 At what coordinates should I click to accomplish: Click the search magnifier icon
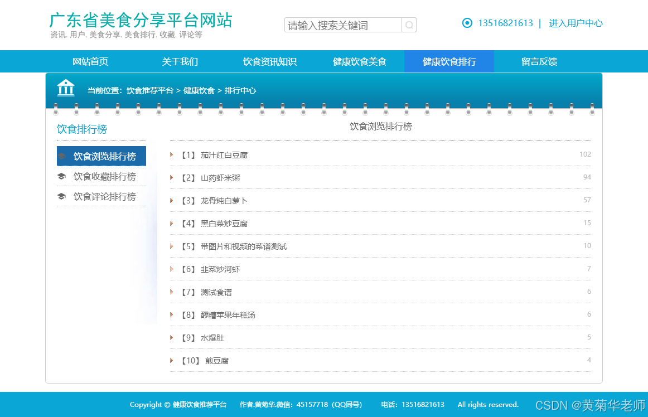point(409,25)
